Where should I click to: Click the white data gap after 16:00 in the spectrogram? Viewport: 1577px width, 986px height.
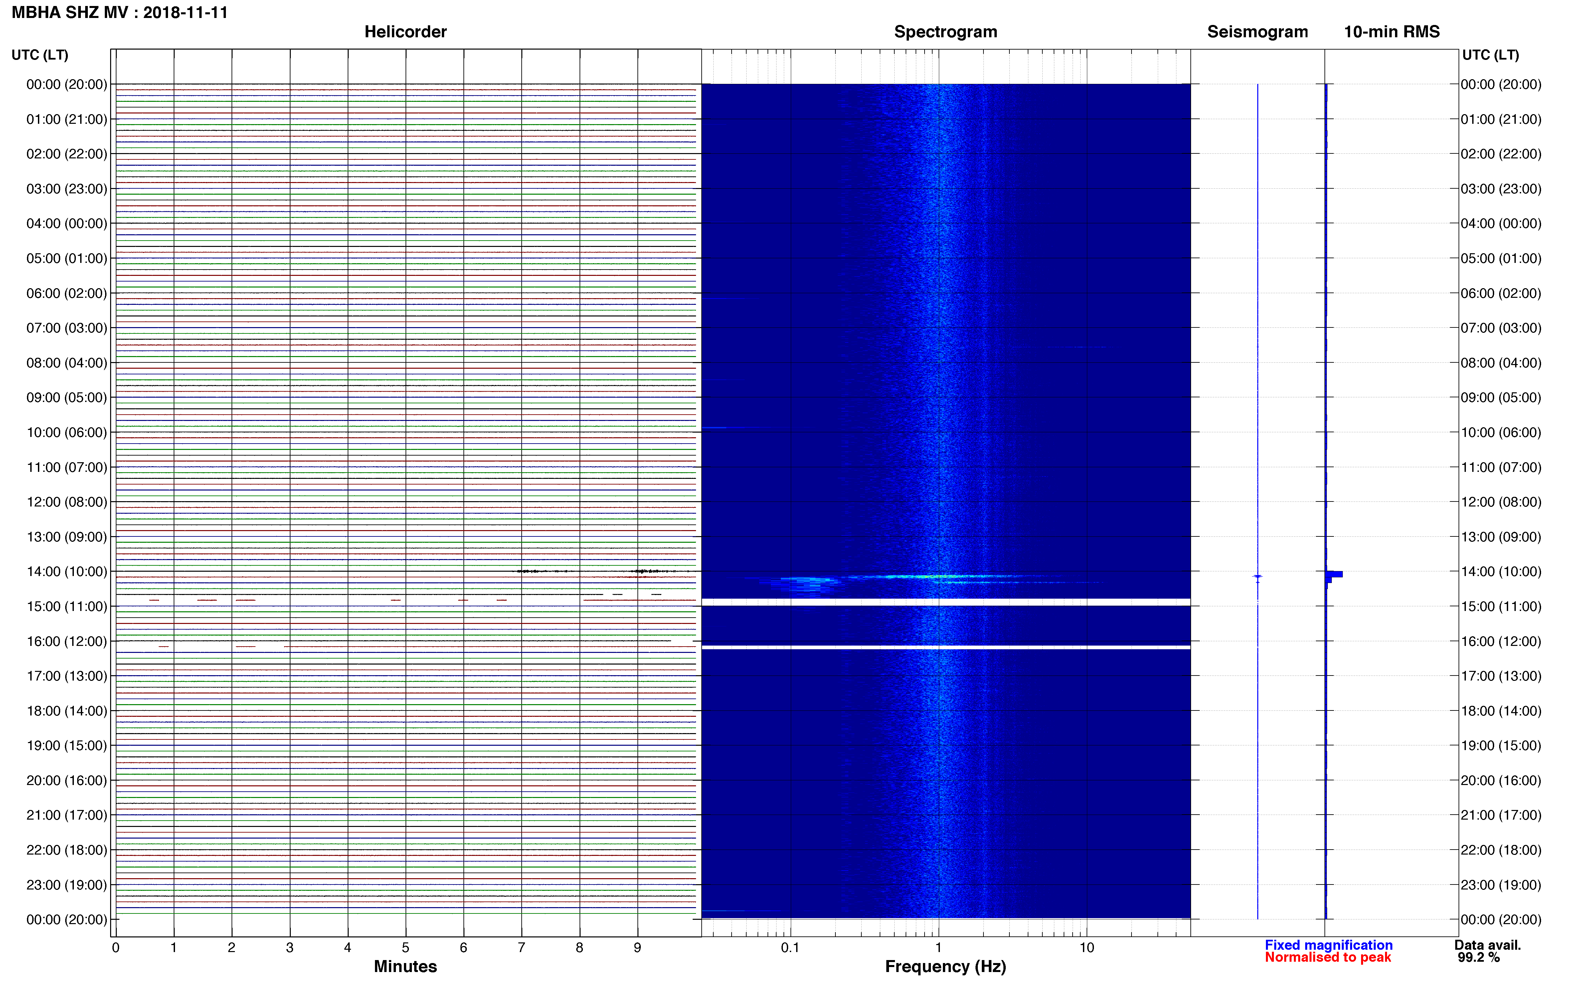[x=946, y=648]
